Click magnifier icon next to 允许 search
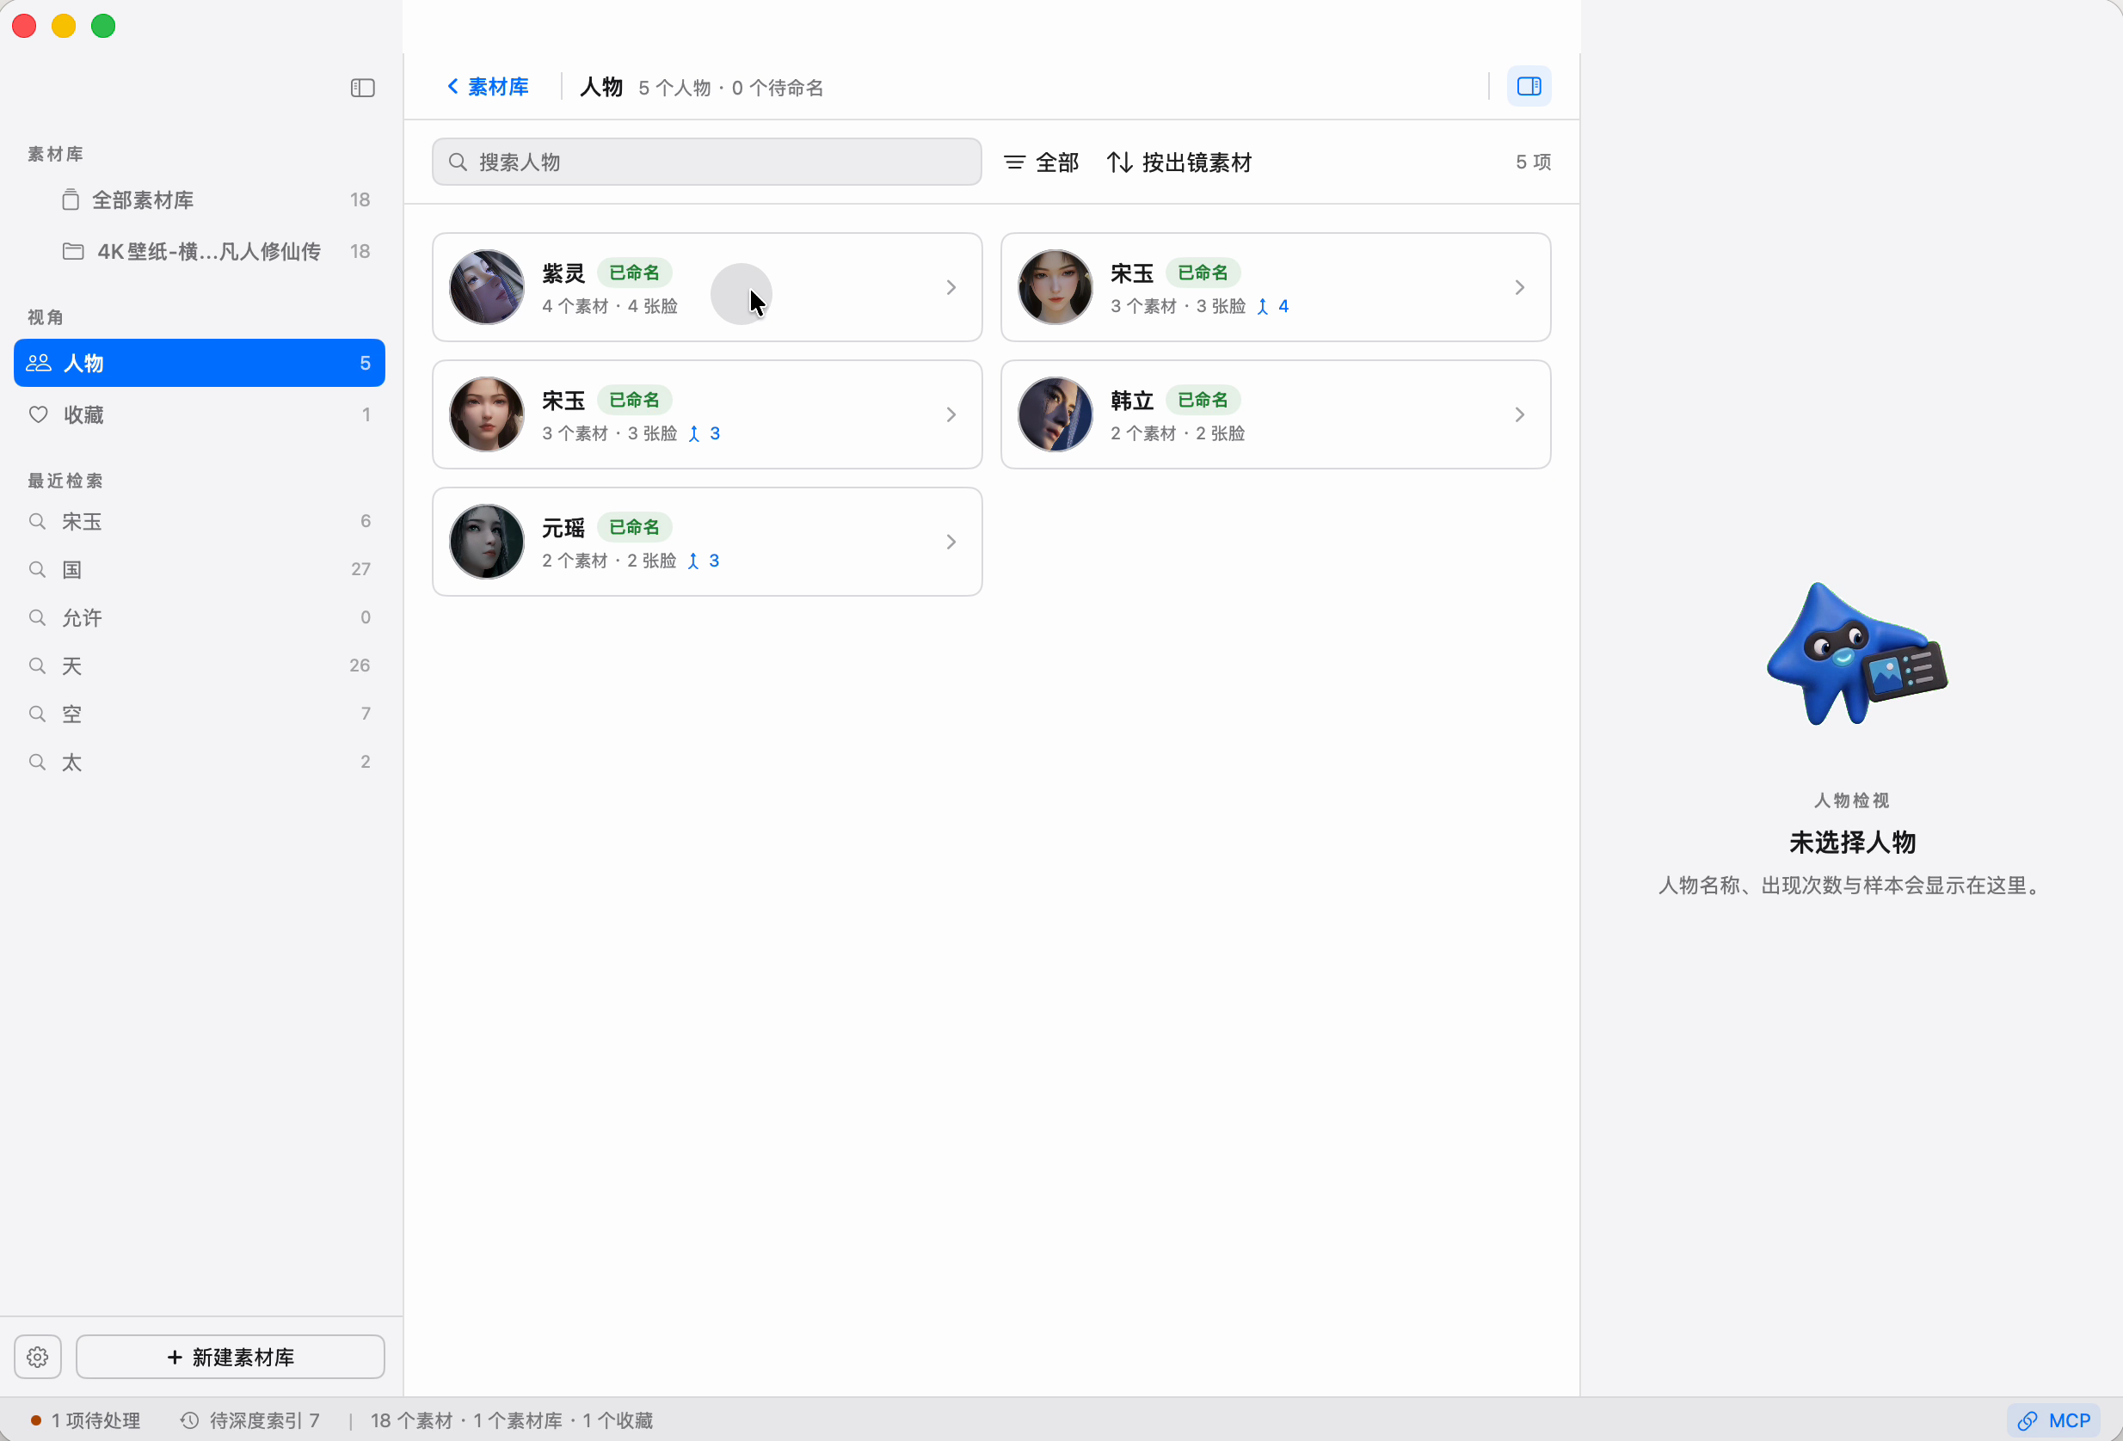2123x1441 pixels. pos(38,617)
